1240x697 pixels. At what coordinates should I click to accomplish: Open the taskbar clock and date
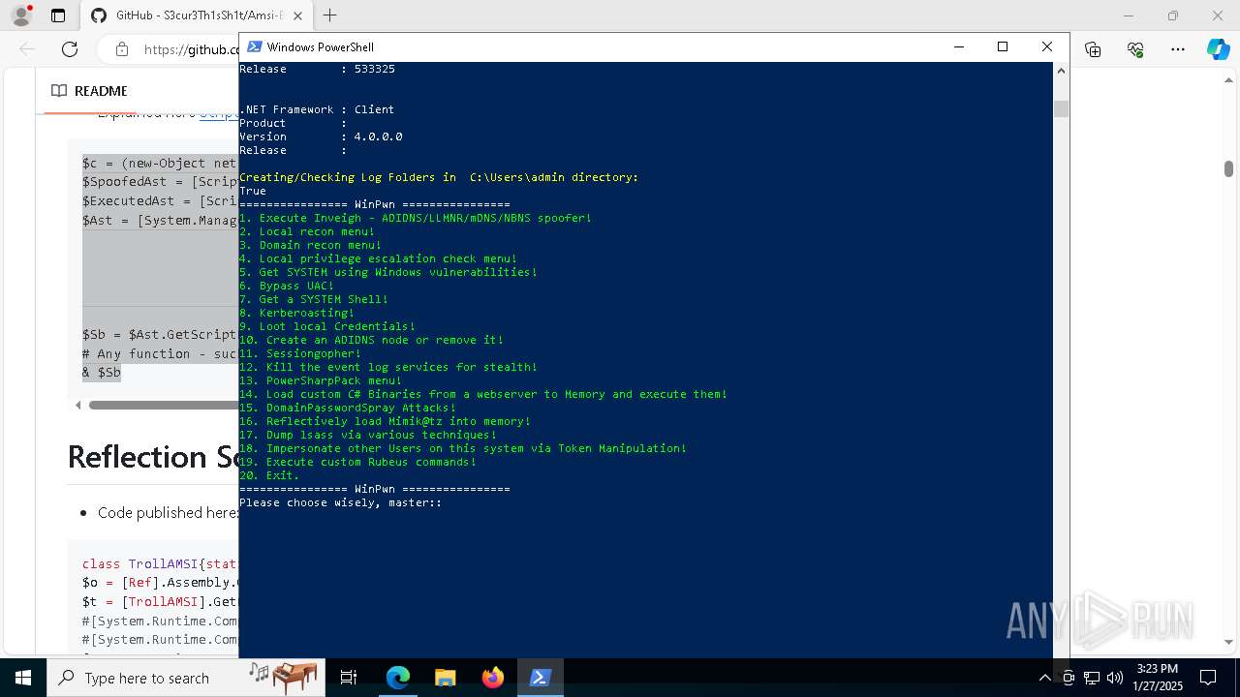click(x=1158, y=678)
